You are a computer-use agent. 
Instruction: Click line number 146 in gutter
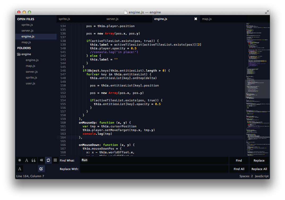tap(63, 71)
